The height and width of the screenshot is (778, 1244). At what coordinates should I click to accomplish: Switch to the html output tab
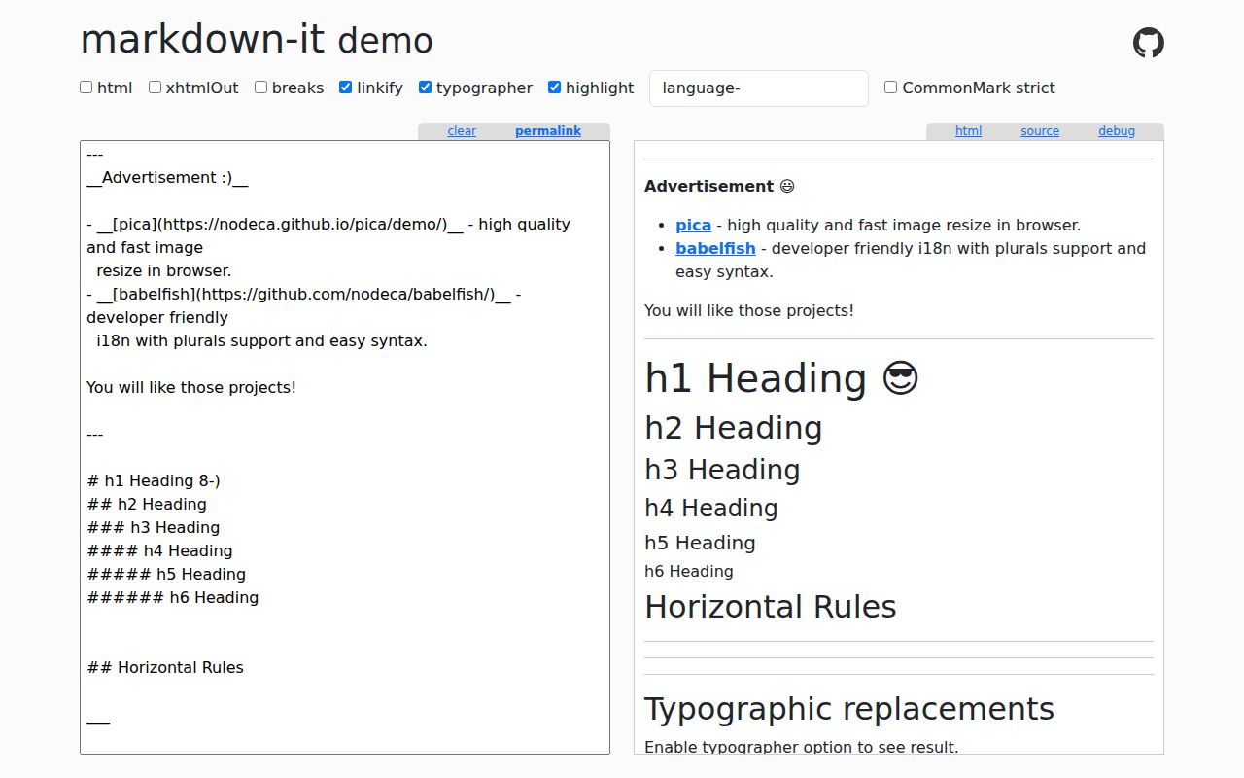968,131
